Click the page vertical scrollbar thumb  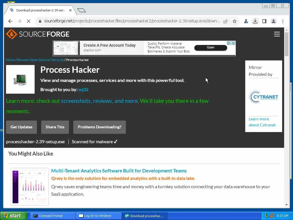287,44
